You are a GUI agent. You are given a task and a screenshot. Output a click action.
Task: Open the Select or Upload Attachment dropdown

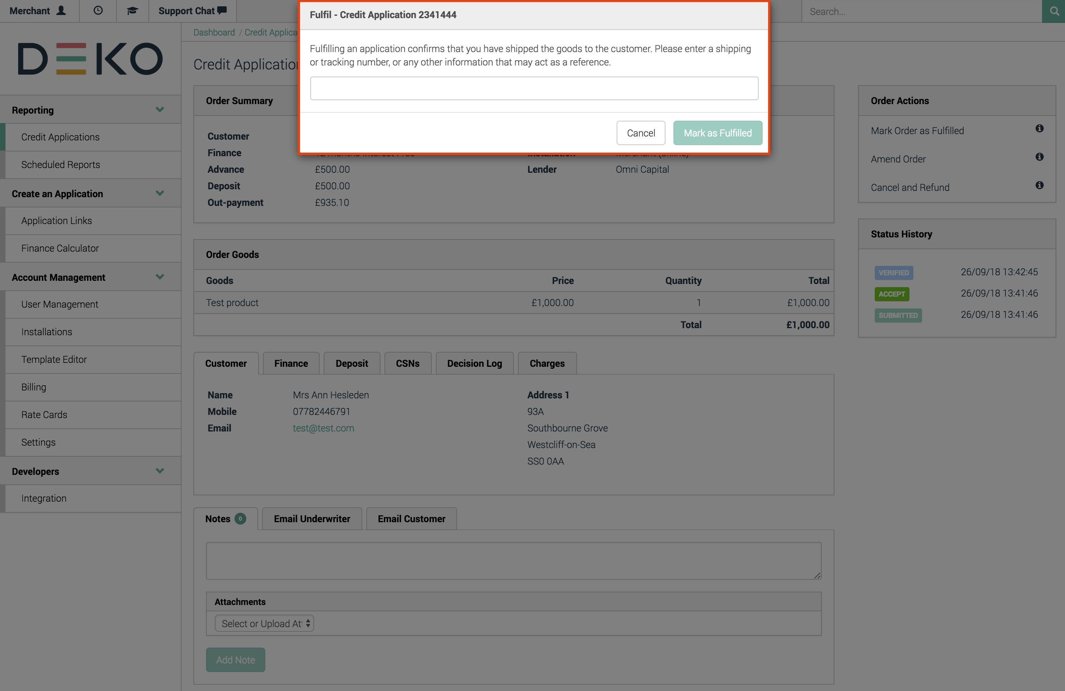pos(264,623)
